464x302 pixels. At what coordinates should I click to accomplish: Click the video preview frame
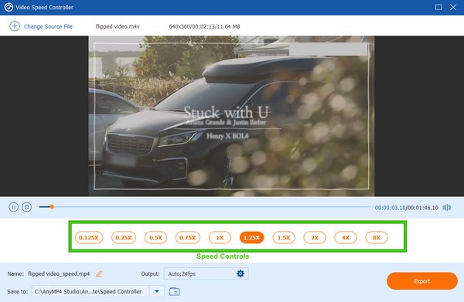231,116
